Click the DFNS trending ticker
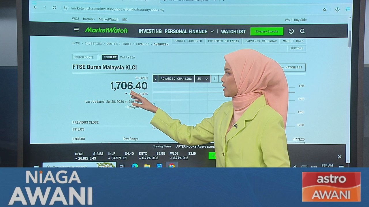Image resolution: width=369 pixels, height=207 pixels. (x=89, y=156)
